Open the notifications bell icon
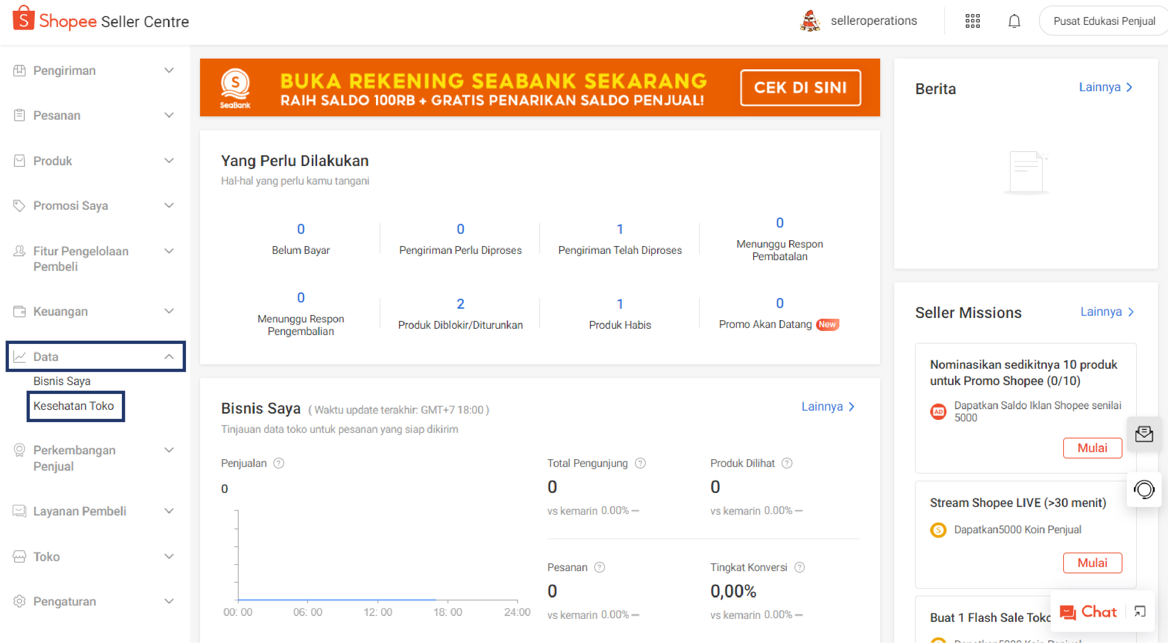 tap(1013, 21)
